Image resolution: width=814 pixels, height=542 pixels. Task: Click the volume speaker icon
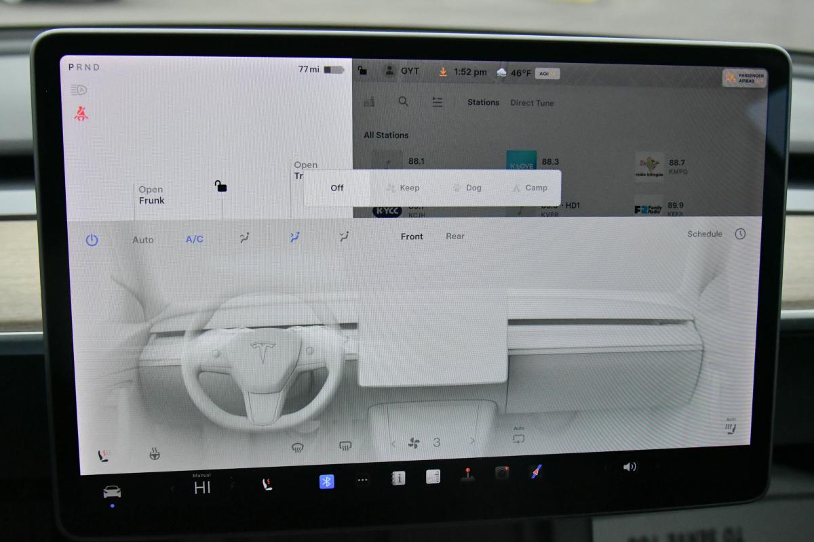[629, 466]
